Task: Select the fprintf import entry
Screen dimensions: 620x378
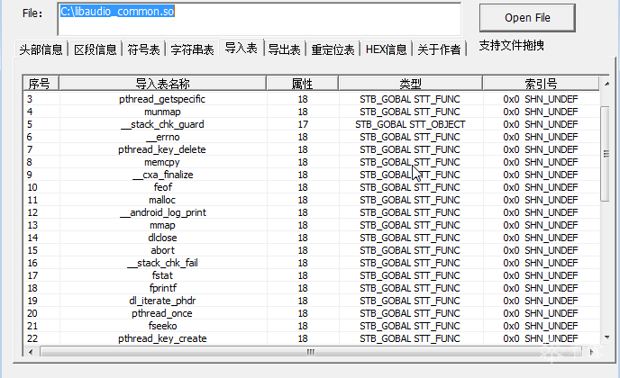Action: 311,288
